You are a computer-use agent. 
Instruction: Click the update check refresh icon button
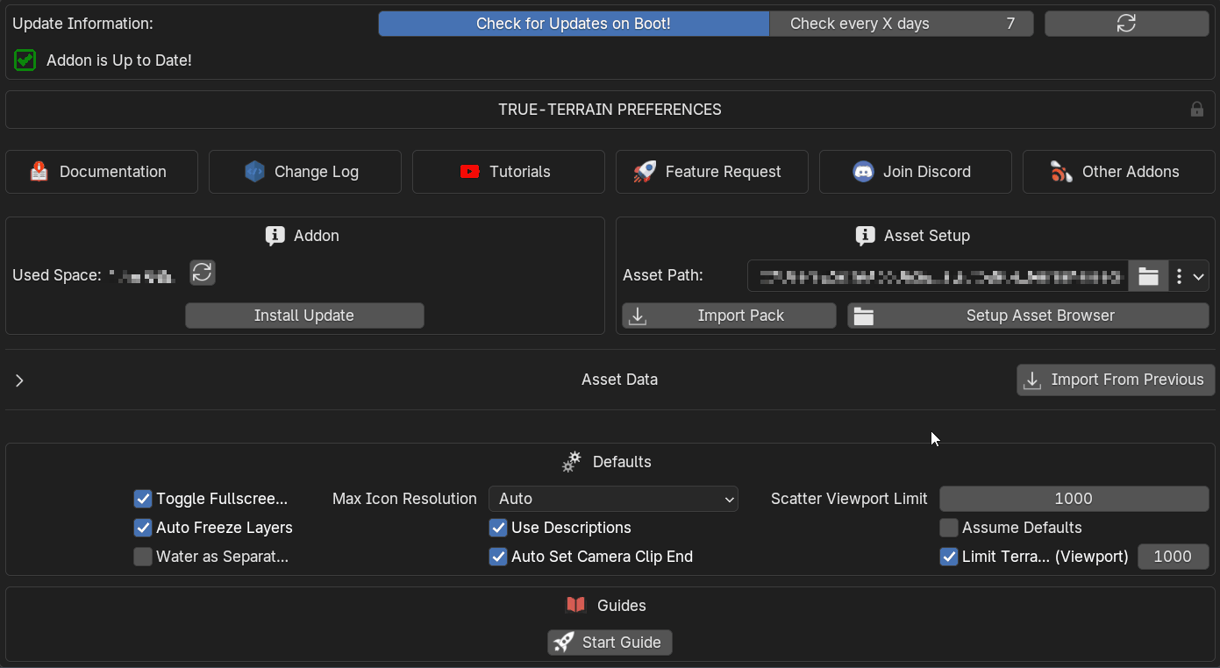click(x=1126, y=24)
